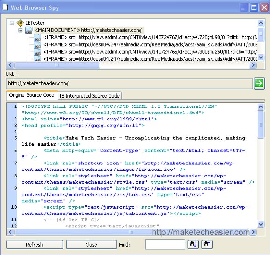Screen dimensions: 270x255
Task: Maximize the Web Browser Spy window
Action: tap(254, 7)
